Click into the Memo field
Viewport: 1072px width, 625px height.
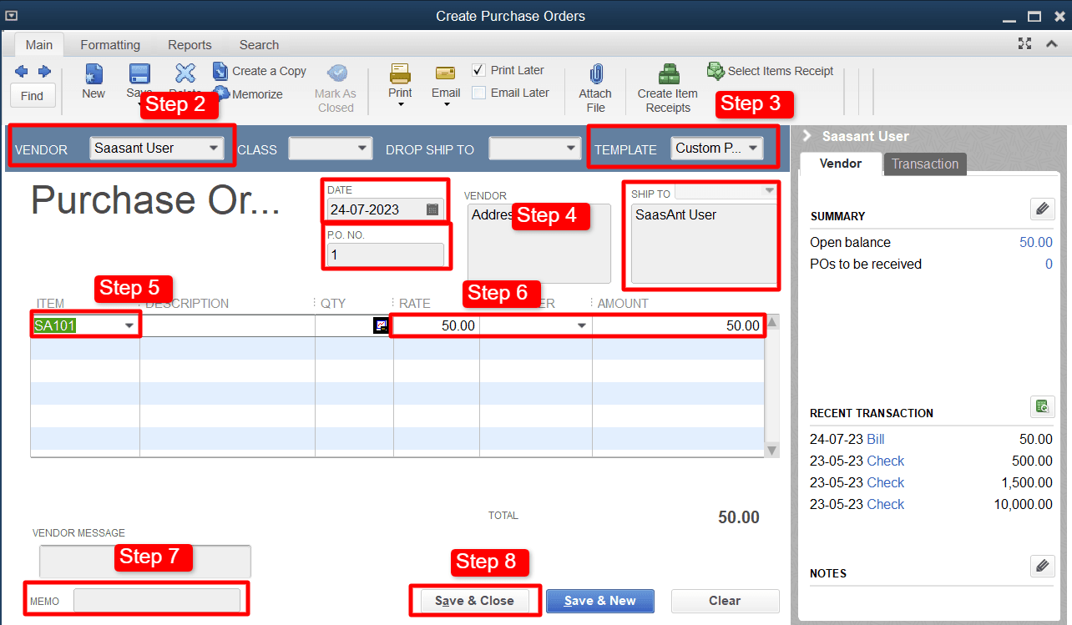click(157, 601)
